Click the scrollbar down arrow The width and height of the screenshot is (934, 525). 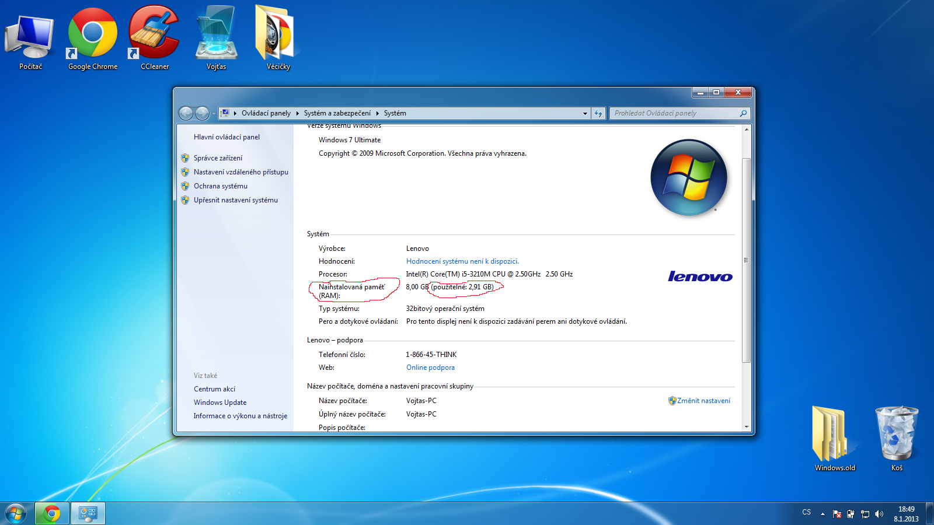pos(746,427)
